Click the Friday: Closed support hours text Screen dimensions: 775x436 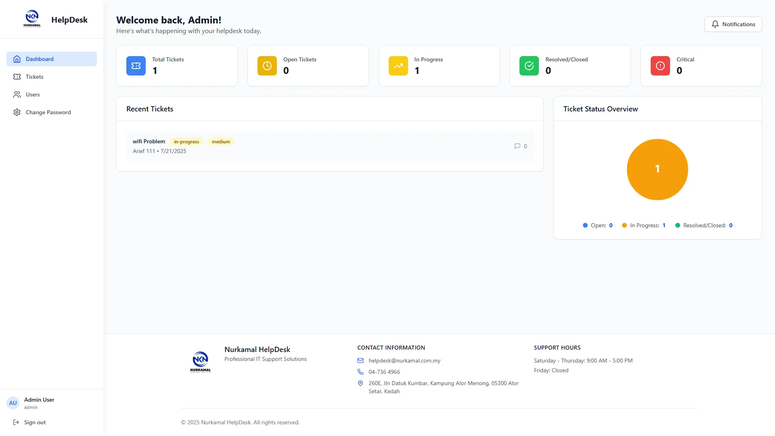tap(551, 370)
